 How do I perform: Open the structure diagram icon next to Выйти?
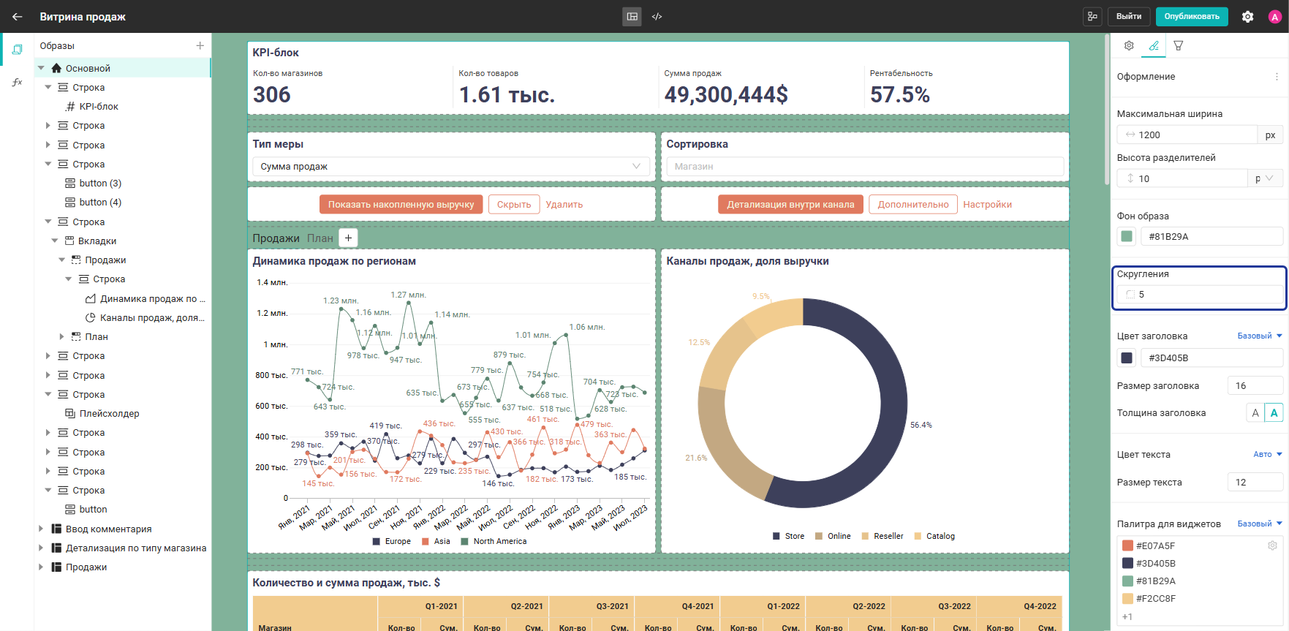1093,16
